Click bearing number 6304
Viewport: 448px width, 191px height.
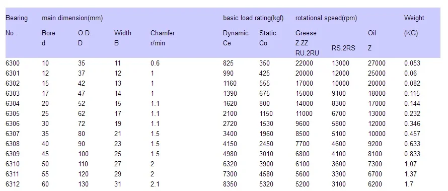13,103
